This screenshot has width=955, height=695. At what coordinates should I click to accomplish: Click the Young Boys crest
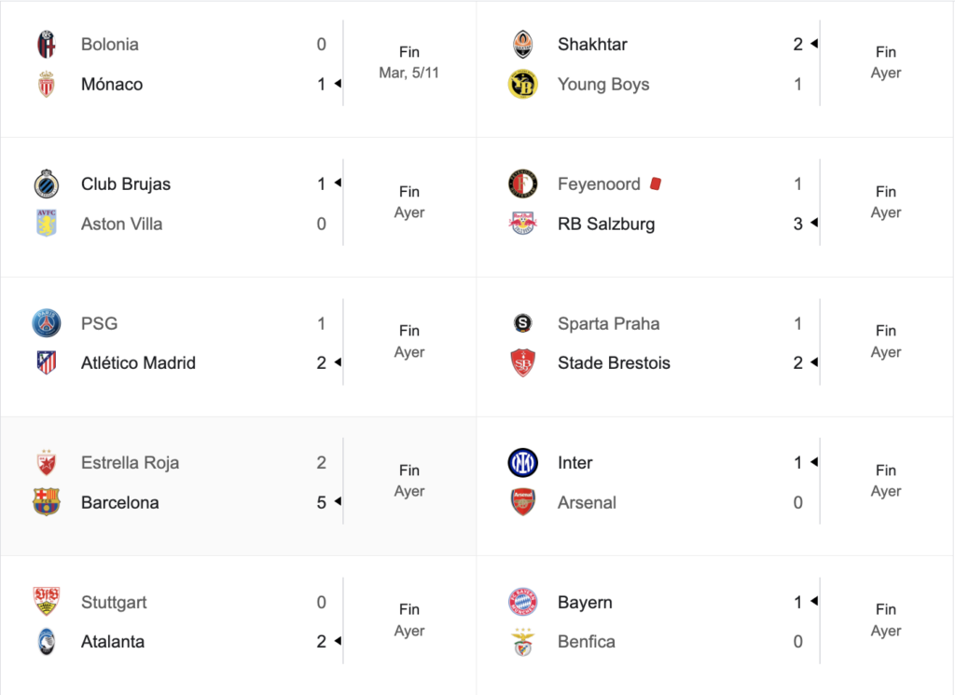pos(522,84)
